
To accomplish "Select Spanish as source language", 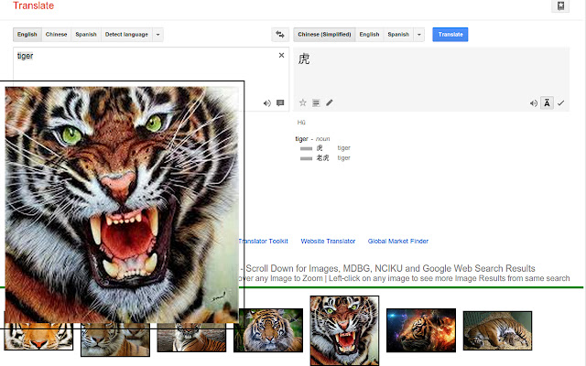I will [86, 35].
